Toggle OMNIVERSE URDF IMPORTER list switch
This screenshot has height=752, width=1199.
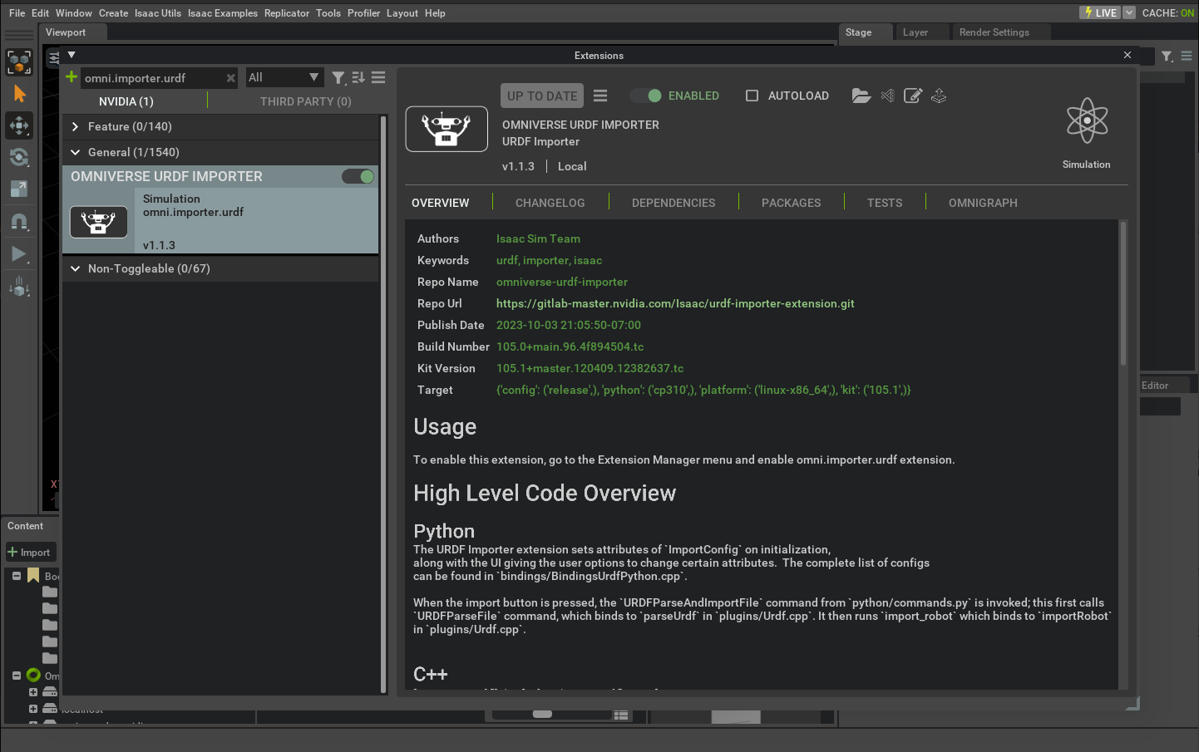click(358, 176)
